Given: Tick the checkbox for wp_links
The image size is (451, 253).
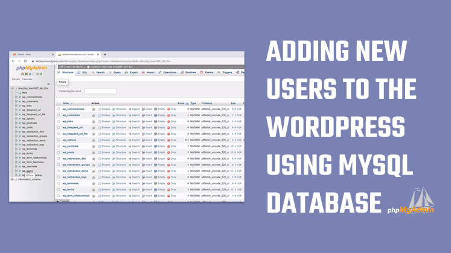Looking at the screenshot, I should point(59,121).
